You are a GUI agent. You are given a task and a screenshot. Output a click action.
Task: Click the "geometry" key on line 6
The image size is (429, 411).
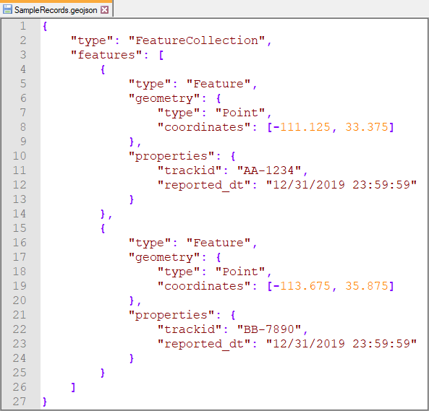(x=164, y=98)
